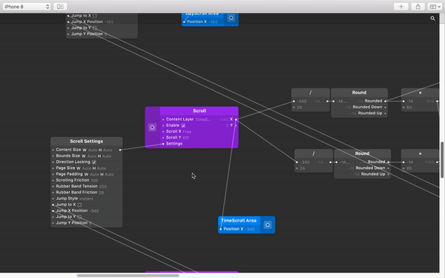
Task: Edit Rubber Band Friction value 28
Action: pos(102,193)
